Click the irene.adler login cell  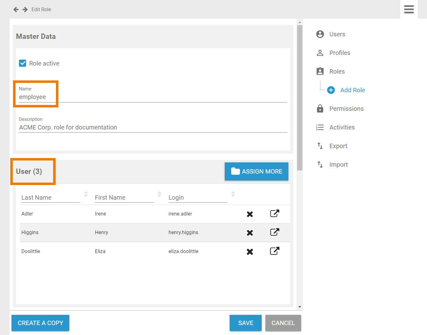[x=180, y=214]
